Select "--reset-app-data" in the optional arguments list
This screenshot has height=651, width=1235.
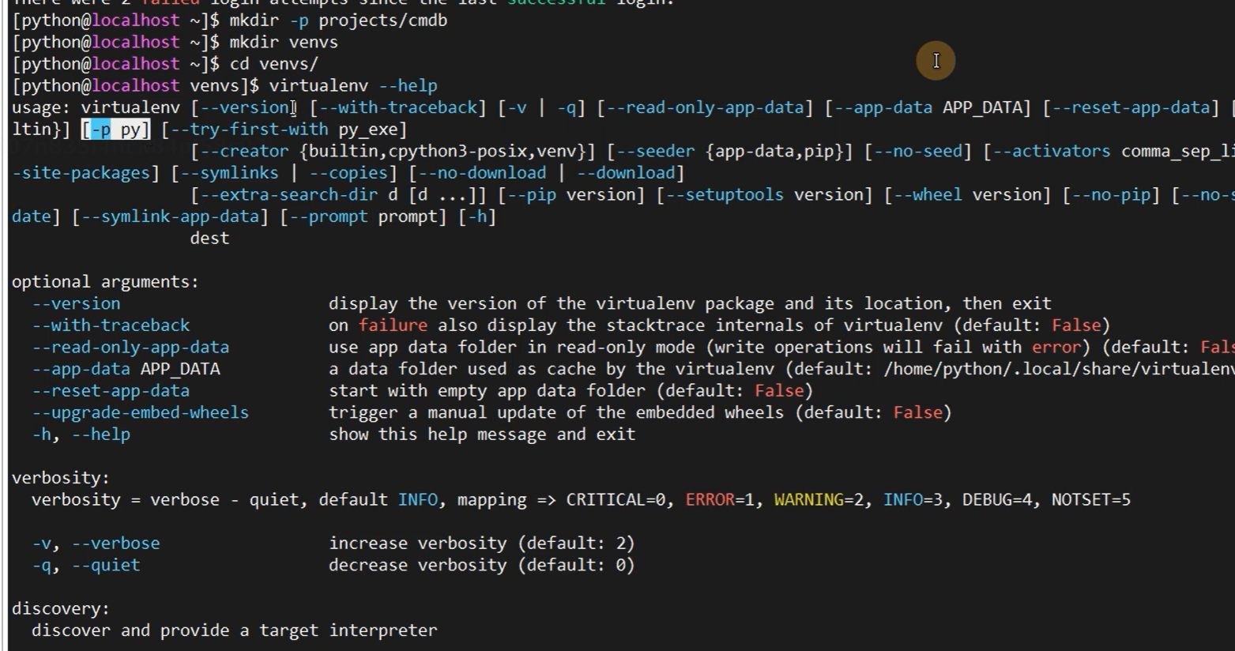111,391
